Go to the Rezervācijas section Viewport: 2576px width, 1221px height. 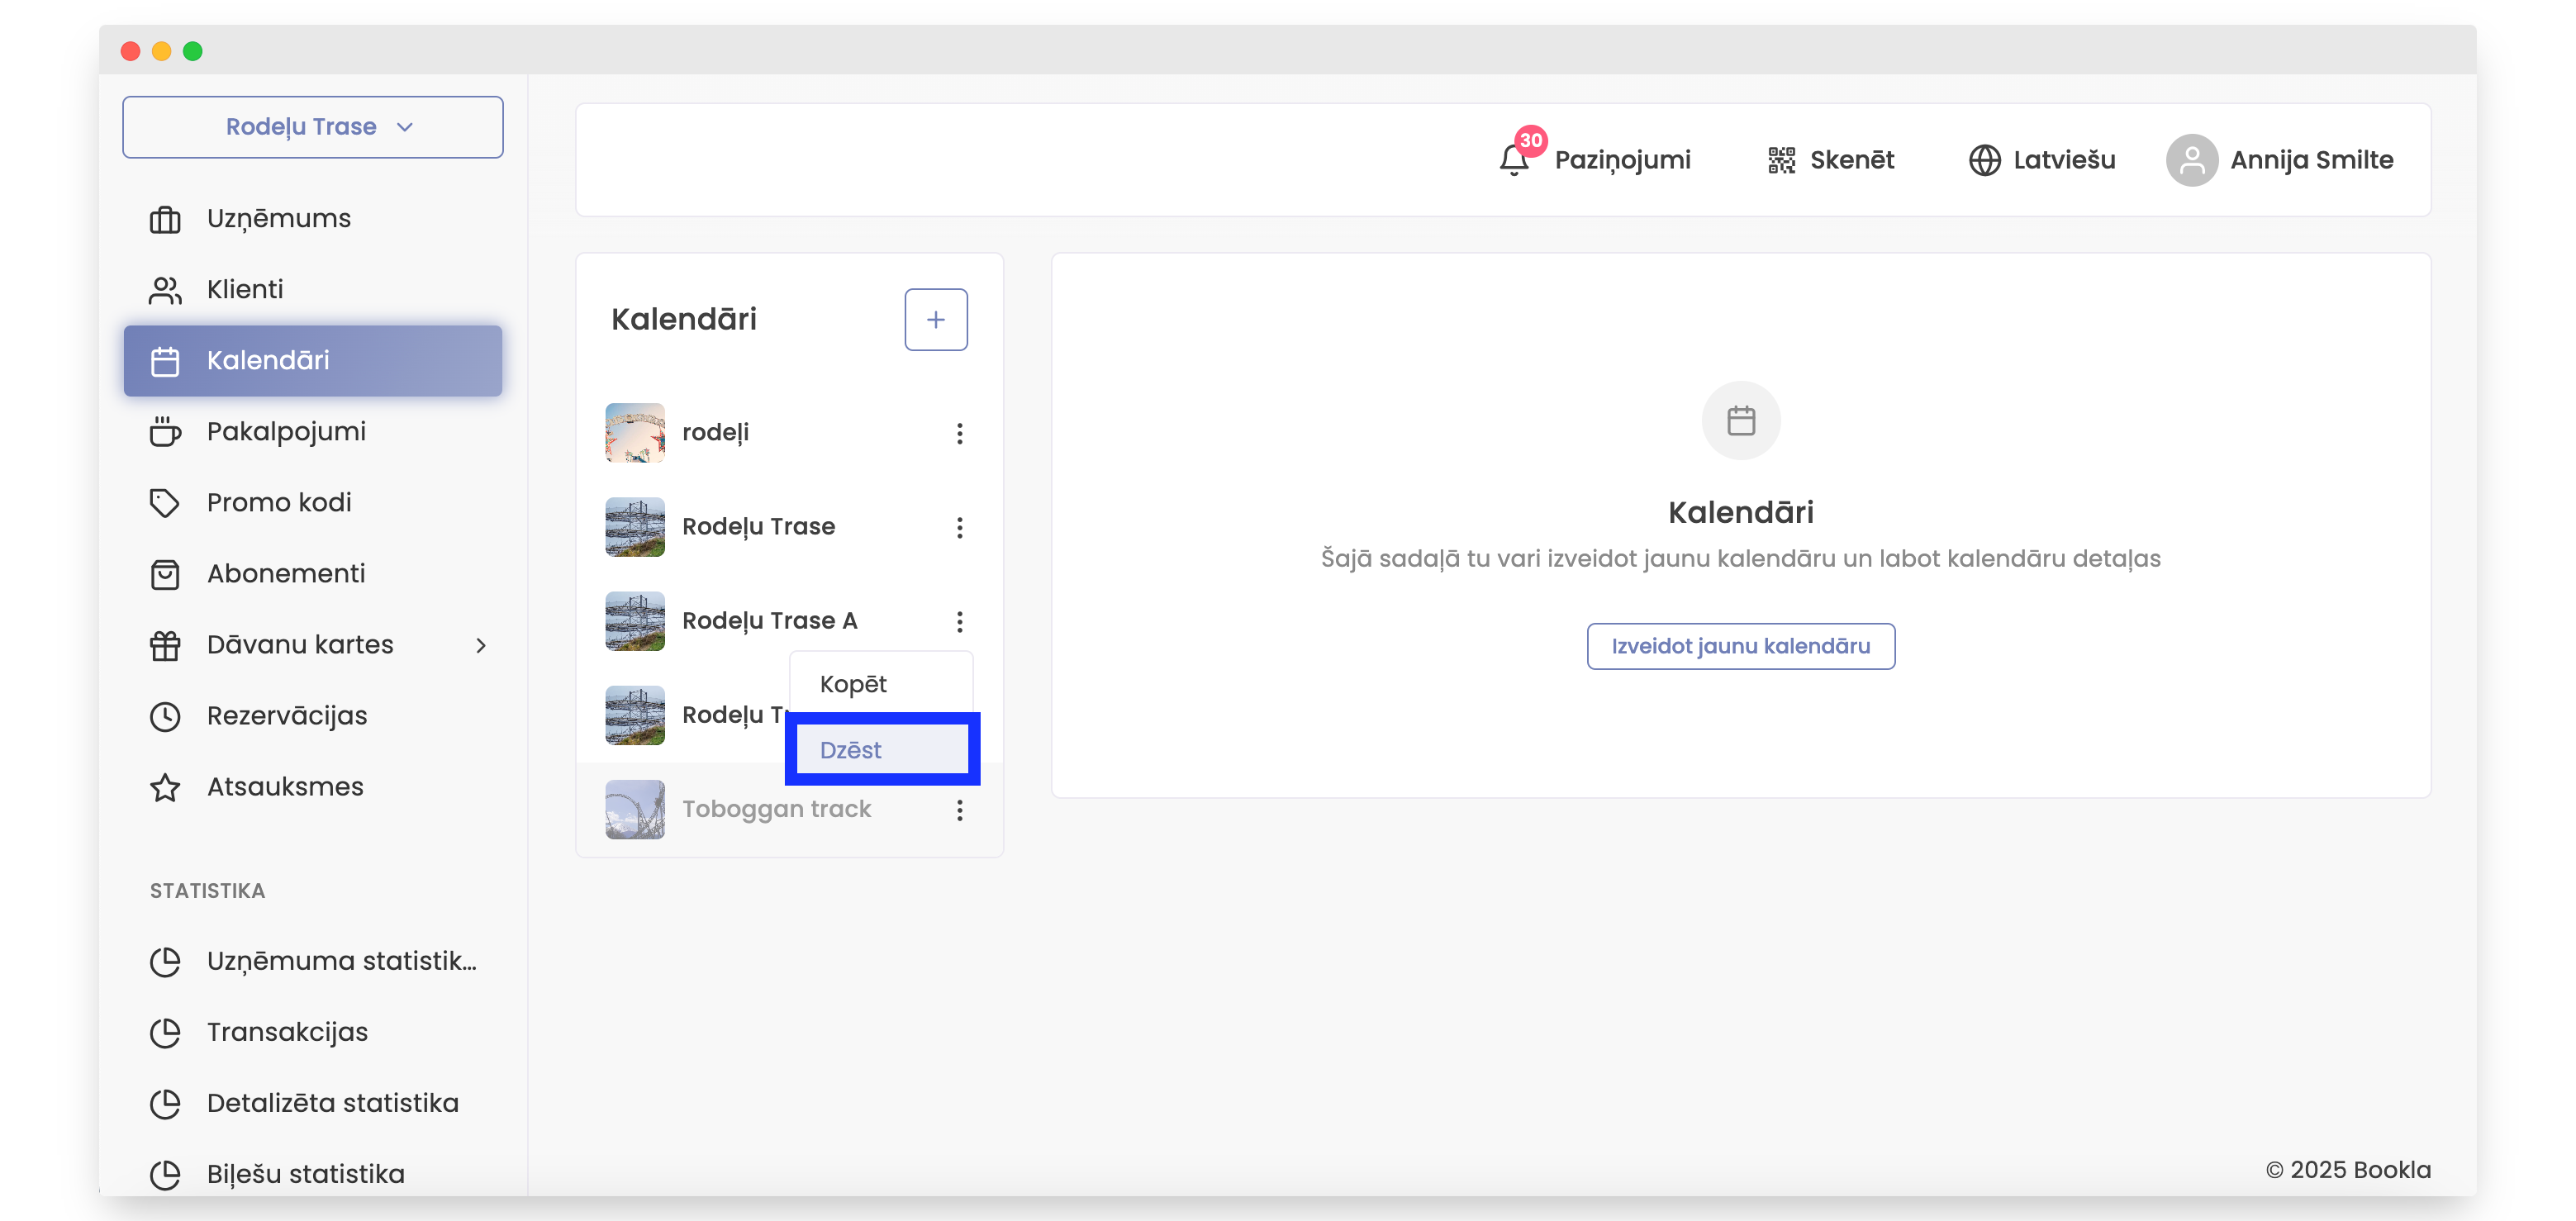[x=286, y=716]
